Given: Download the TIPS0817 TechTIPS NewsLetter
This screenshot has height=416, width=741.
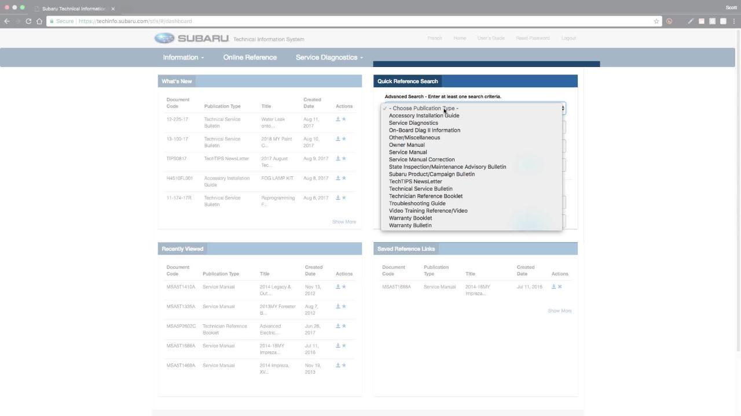Looking at the screenshot, I should [338, 158].
